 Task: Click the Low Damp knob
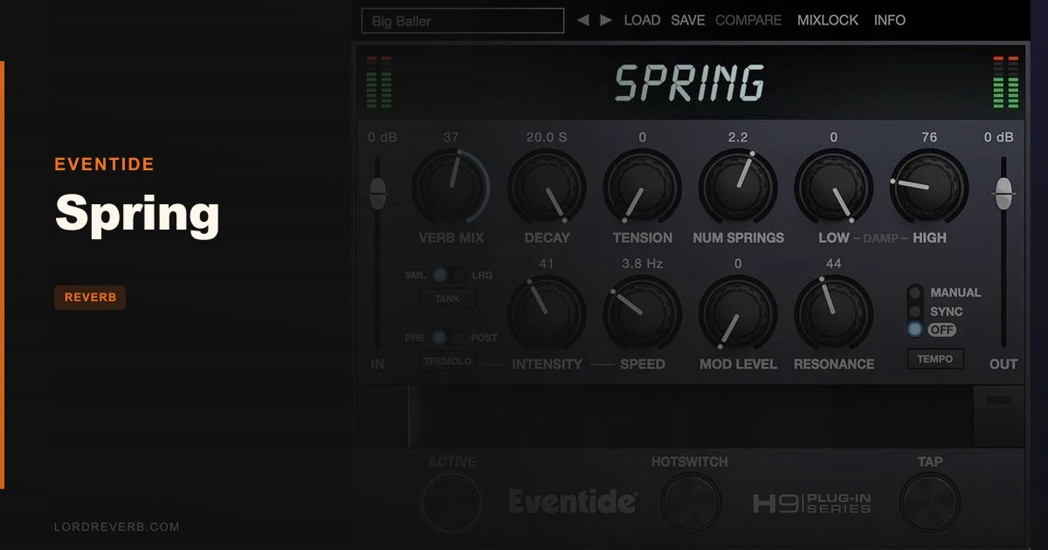pos(833,187)
